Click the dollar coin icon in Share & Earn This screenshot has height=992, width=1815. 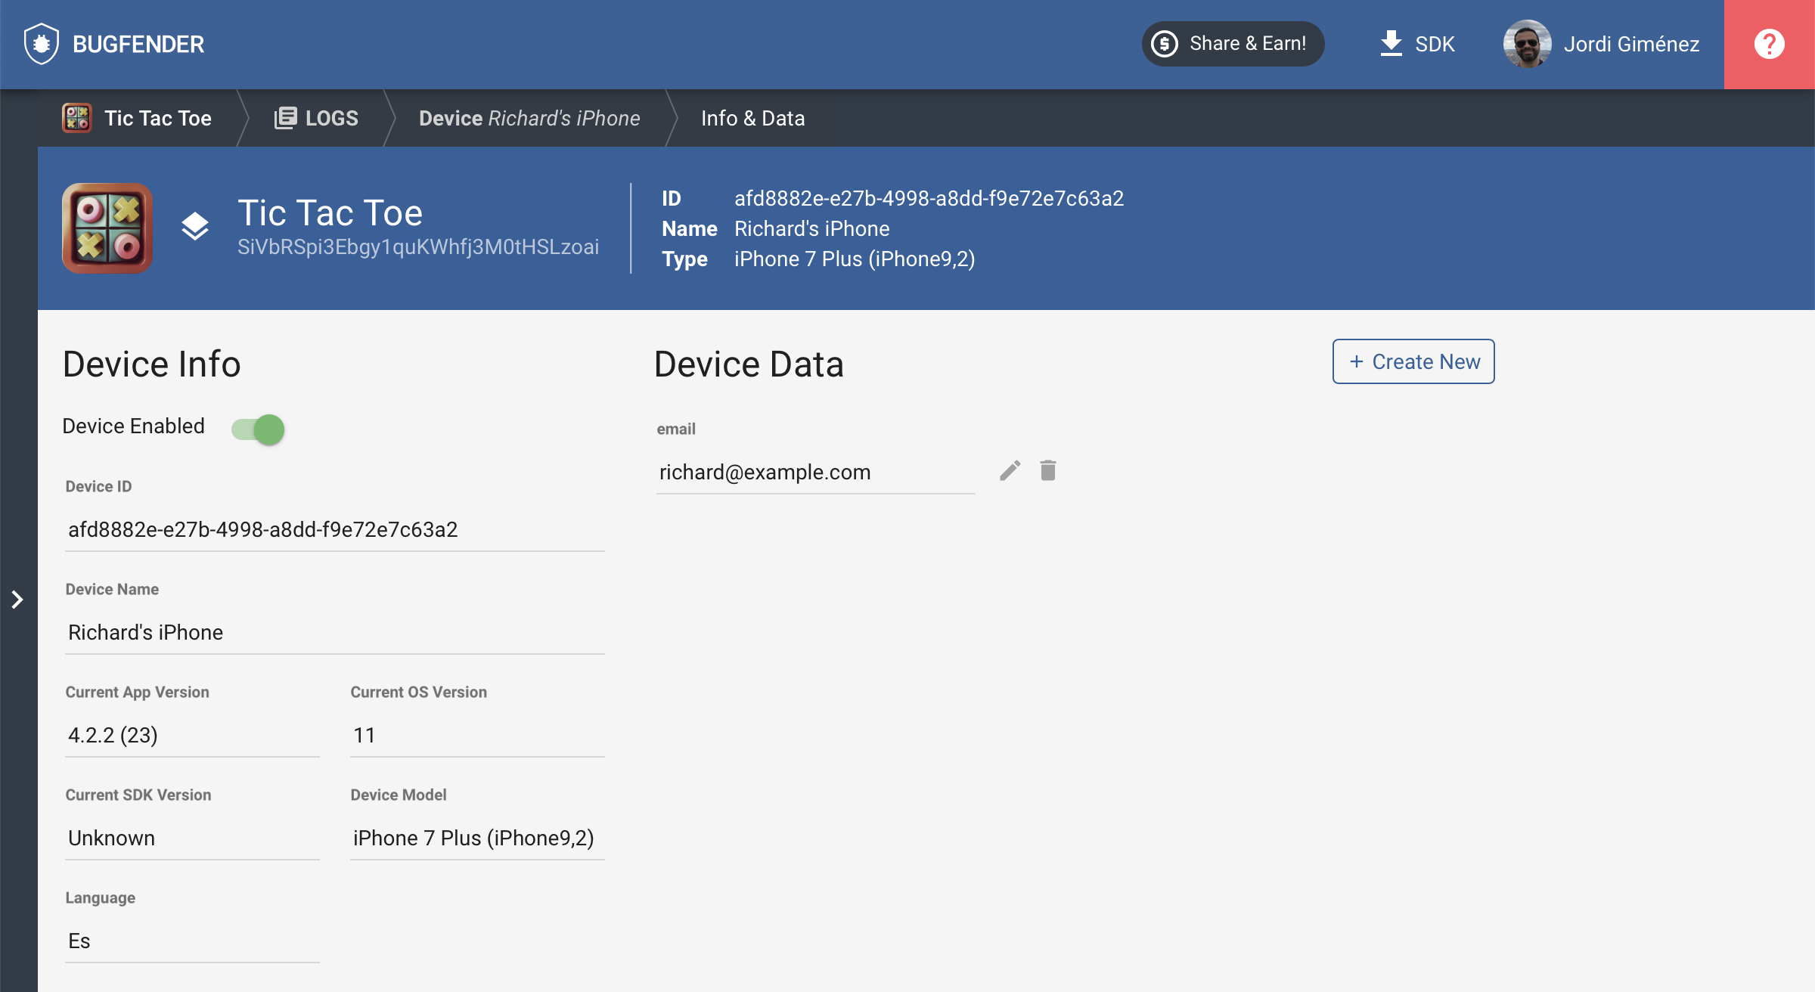coord(1165,44)
